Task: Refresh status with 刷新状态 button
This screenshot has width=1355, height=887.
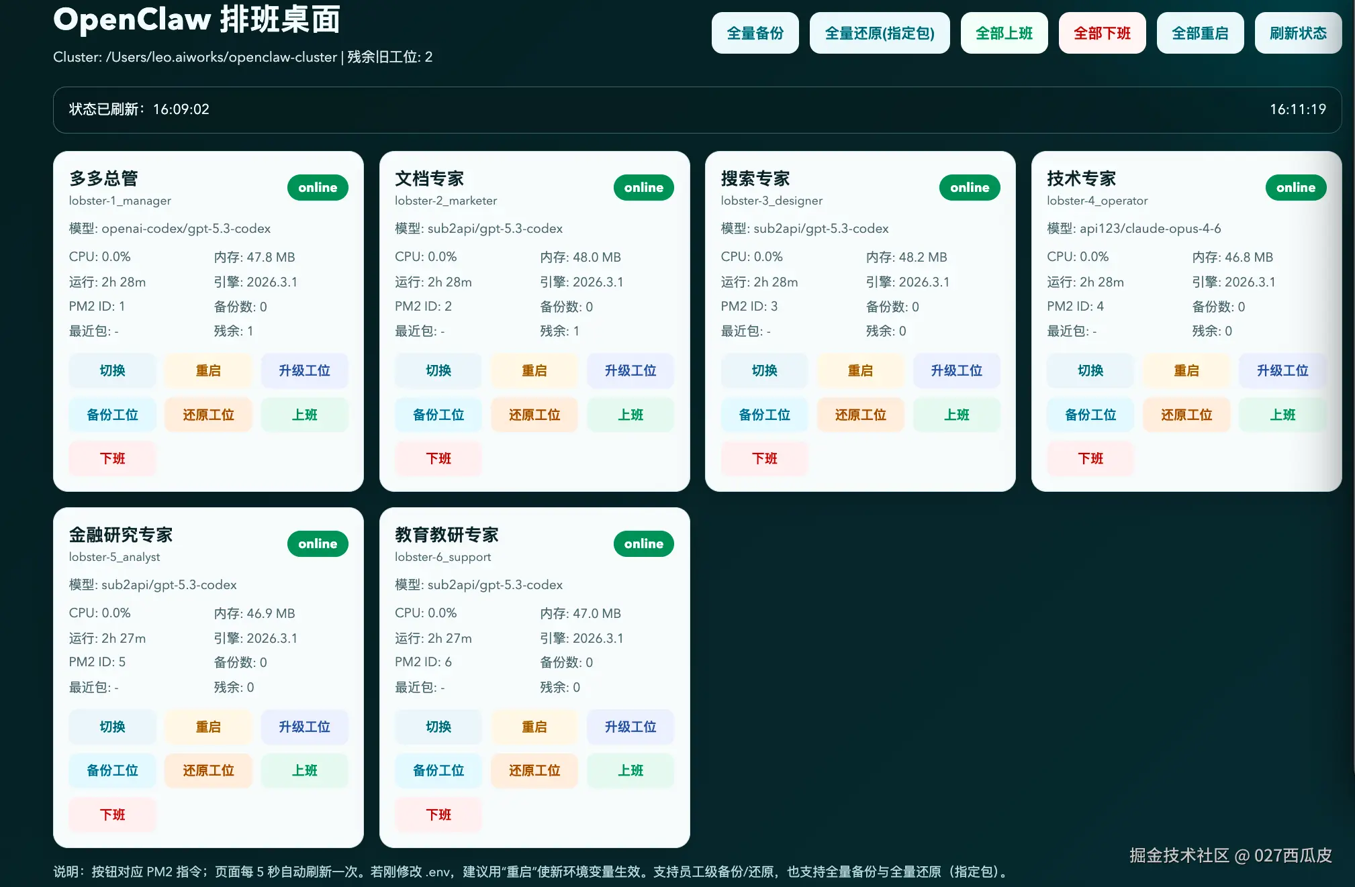Action: (x=1298, y=32)
